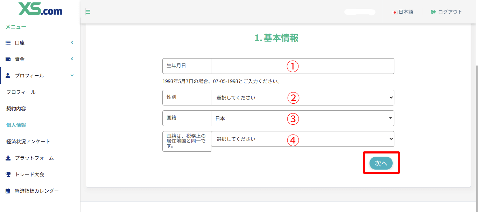Screen dimensions: 478x212
Task: Click the 次へ next button
Action: coord(381,163)
